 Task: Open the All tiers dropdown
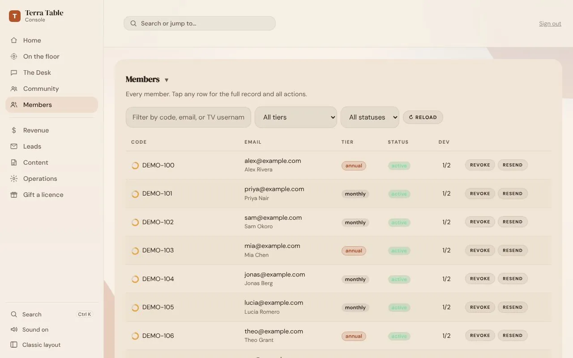click(x=296, y=117)
